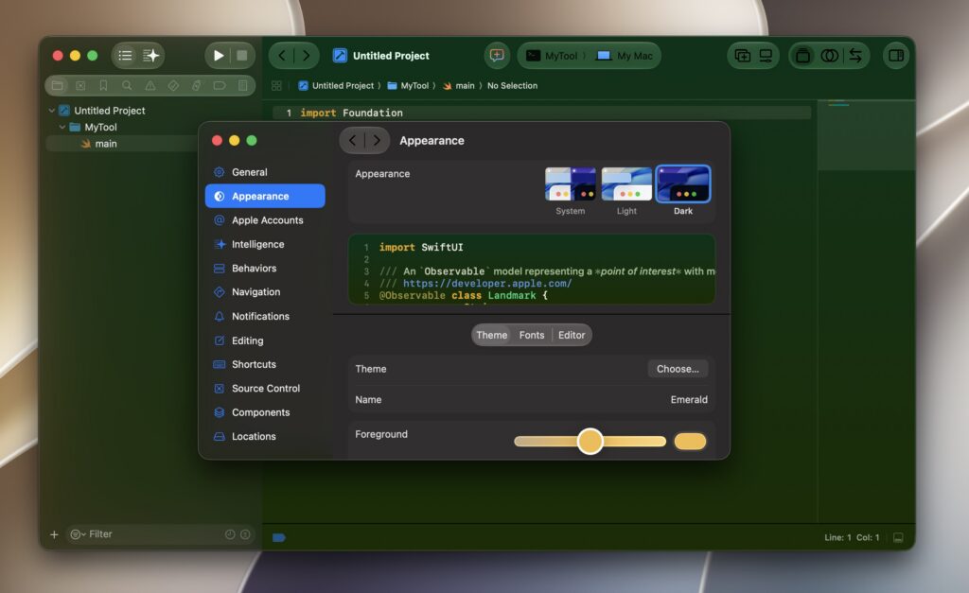This screenshot has width=969, height=593.
Task: Open Apple Accounts settings
Action: click(x=265, y=220)
